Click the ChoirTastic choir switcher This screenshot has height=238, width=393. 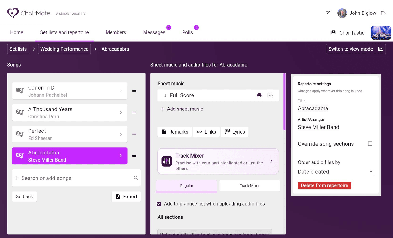click(347, 33)
